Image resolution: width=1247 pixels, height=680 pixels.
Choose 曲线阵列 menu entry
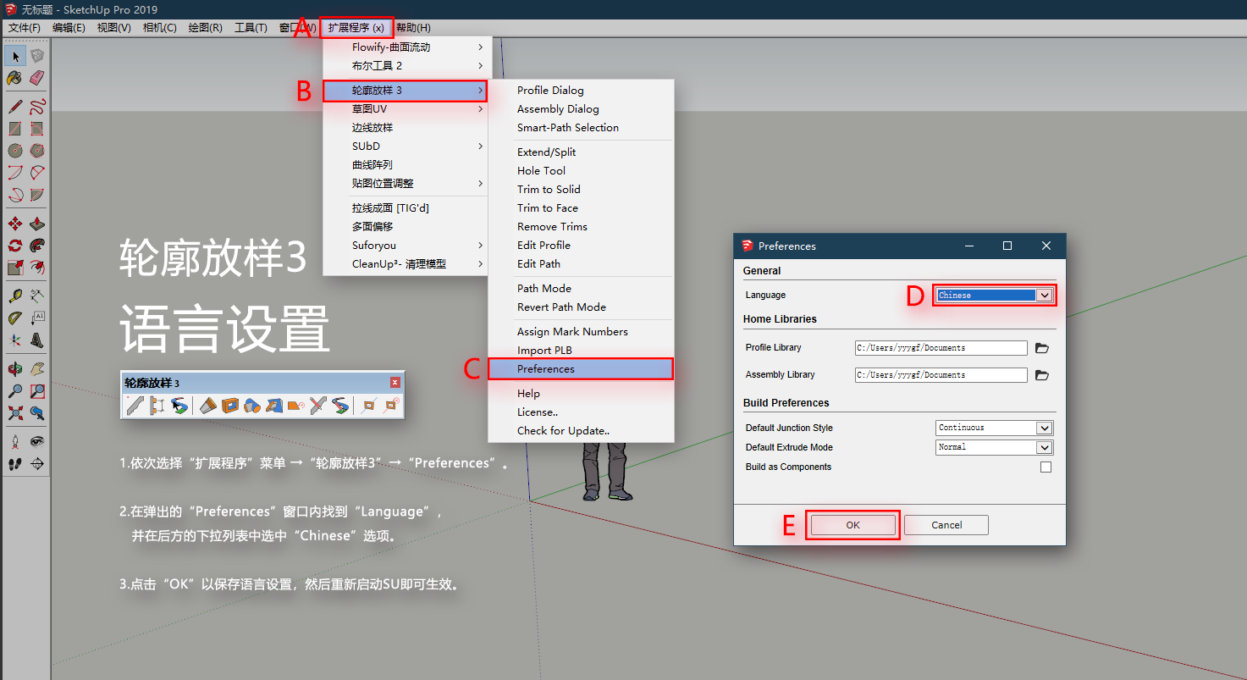(x=406, y=165)
